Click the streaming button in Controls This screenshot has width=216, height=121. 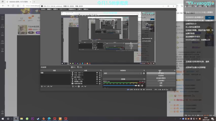pos(161,73)
